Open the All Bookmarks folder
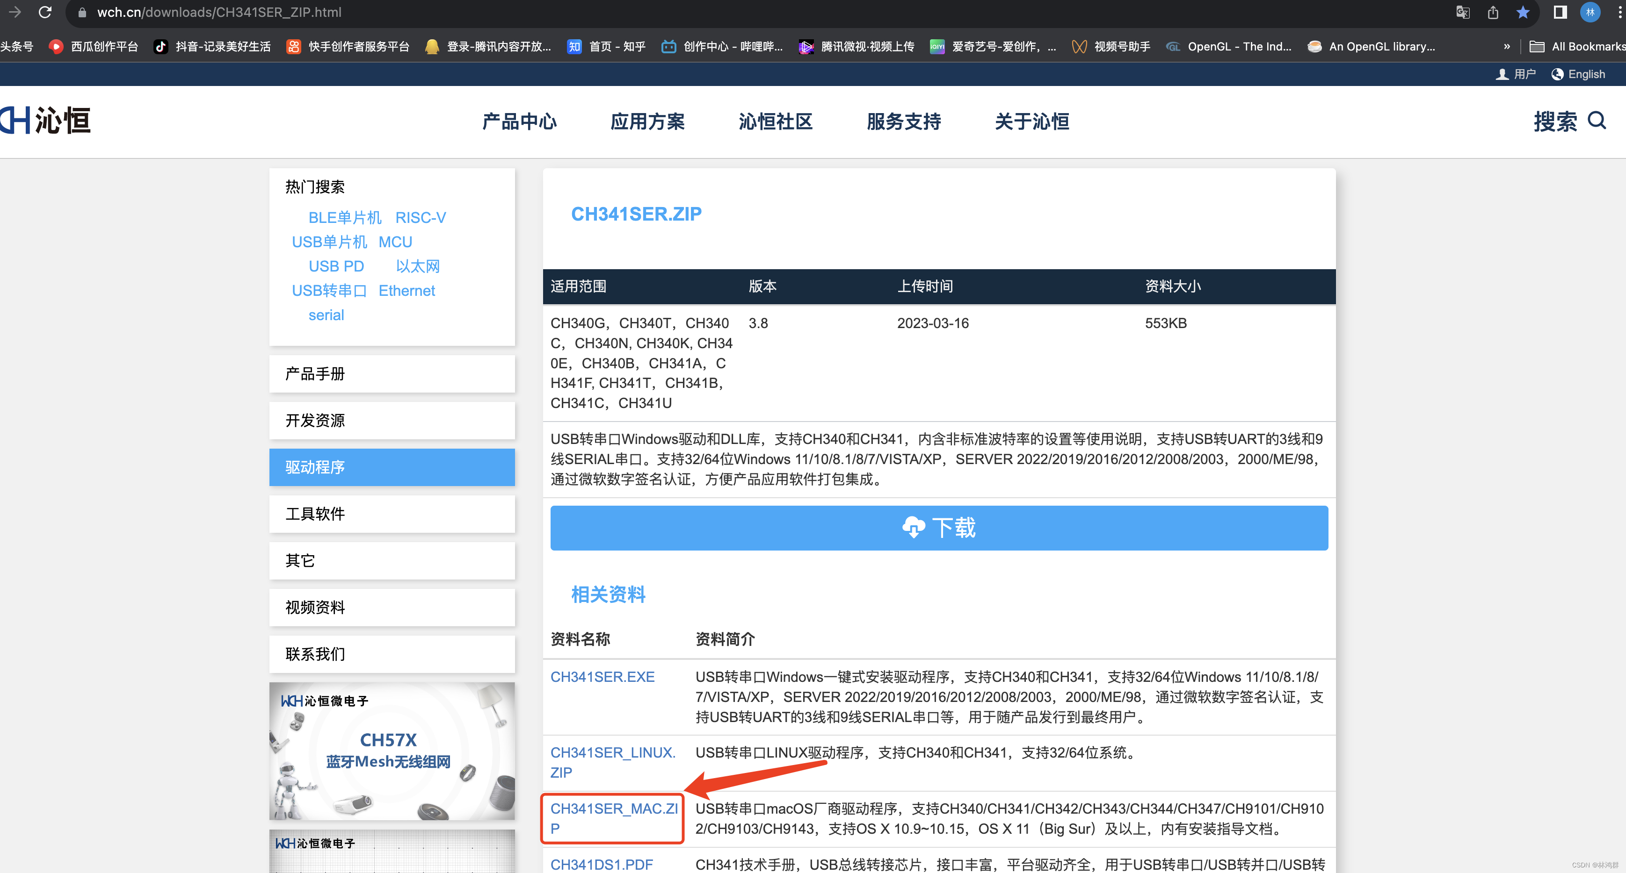This screenshot has width=1626, height=873. 1577,47
